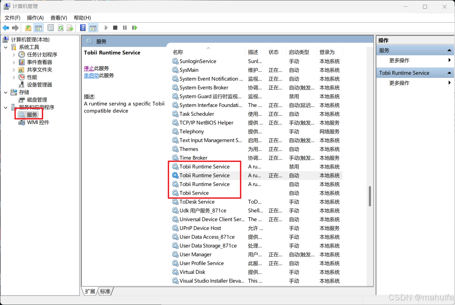Open the 文件(F) menu
This screenshot has width=455, height=305.
12,18
